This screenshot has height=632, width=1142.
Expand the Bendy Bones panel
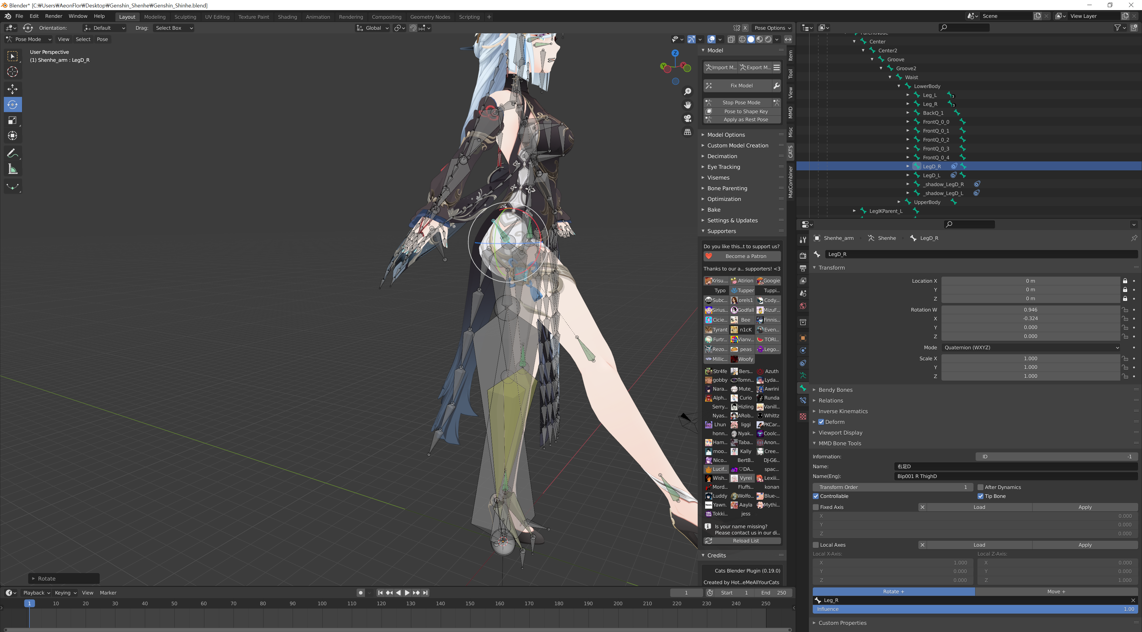tap(835, 389)
